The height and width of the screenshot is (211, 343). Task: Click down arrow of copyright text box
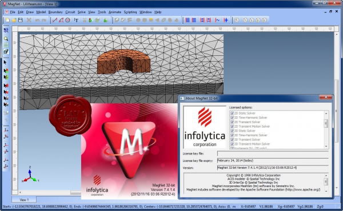coord(326,192)
